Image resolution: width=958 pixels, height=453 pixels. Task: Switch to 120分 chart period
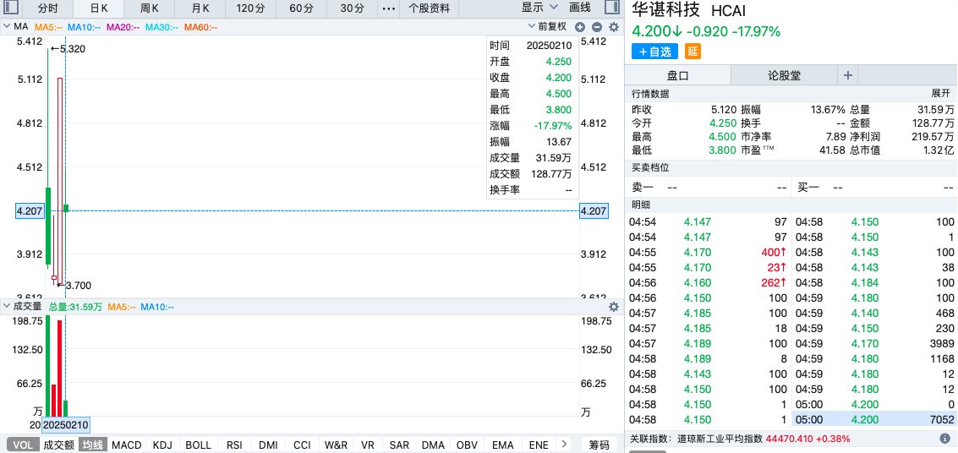pos(250,8)
